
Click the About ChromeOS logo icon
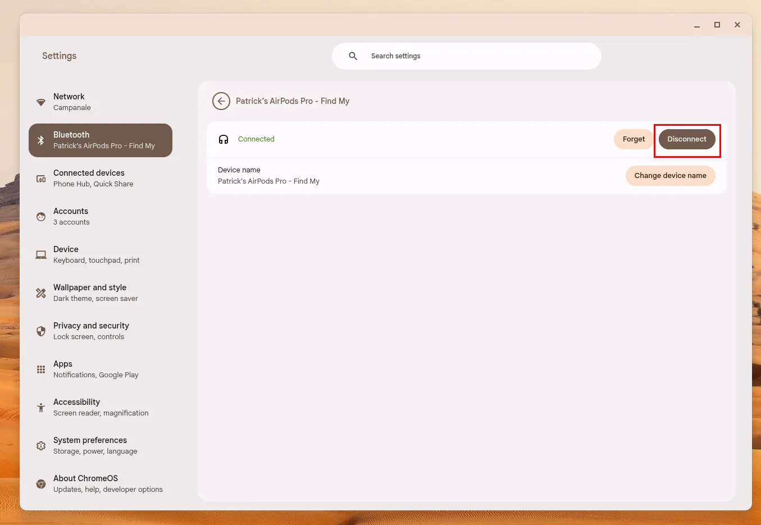(x=41, y=484)
